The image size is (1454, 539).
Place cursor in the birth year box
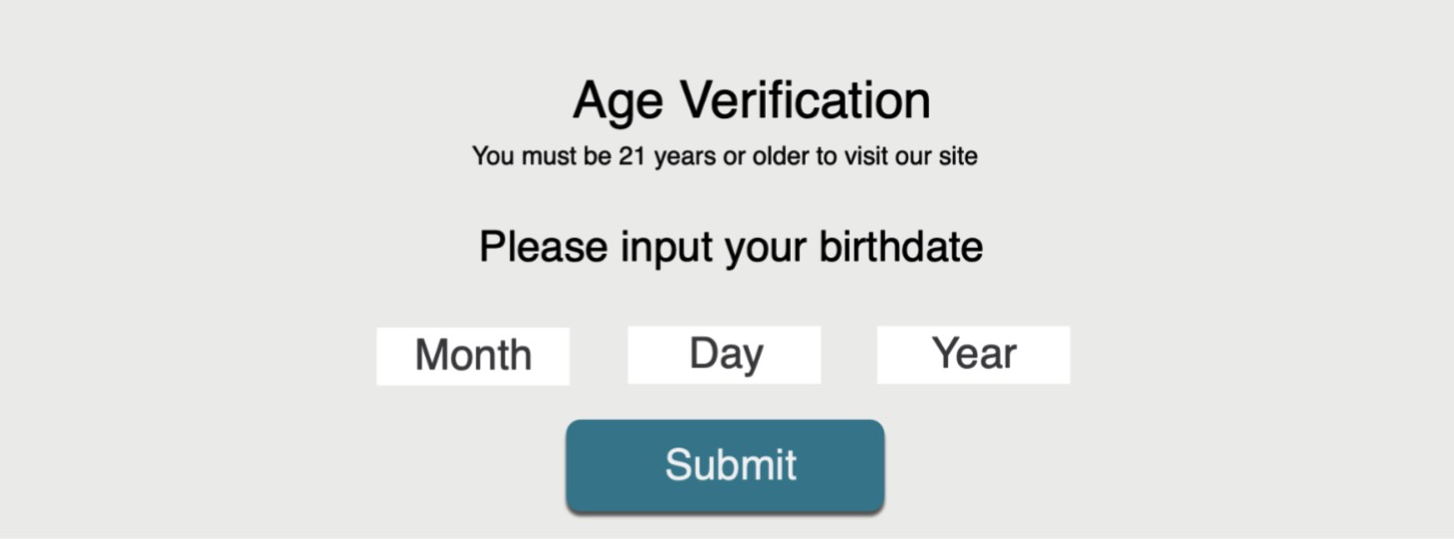click(973, 355)
